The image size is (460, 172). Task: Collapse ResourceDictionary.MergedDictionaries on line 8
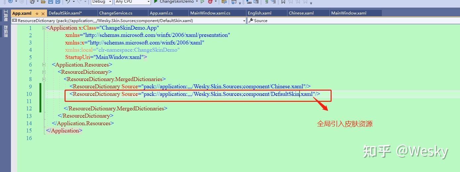pyautogui.click(x=44, y=79)
